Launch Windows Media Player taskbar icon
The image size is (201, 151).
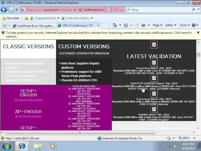tap(53, 146)
